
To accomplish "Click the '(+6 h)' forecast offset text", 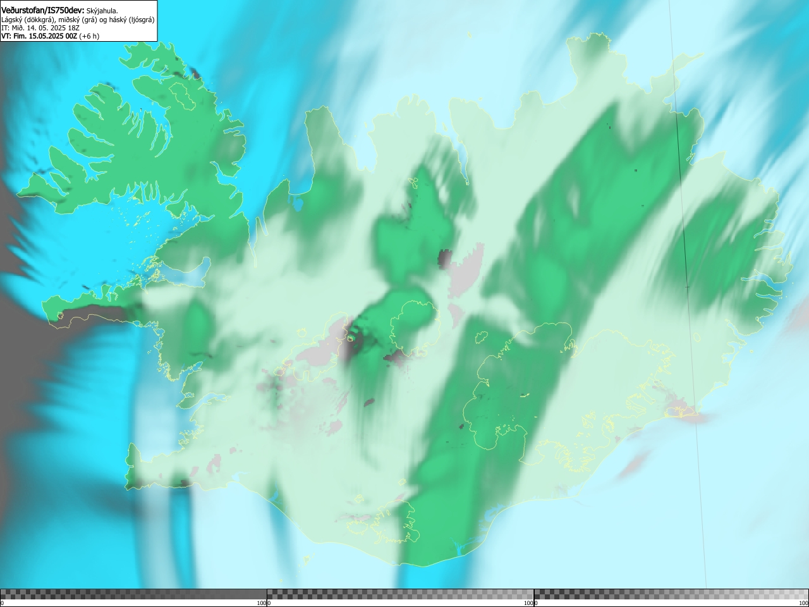I will click(89, 36).
